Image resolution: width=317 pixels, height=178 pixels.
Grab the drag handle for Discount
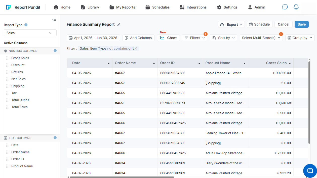click(7, 65)
